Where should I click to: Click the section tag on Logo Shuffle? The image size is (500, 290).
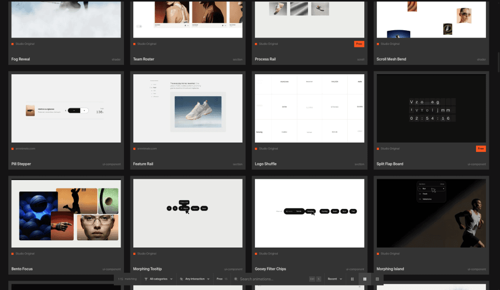[x=359, y=164]
